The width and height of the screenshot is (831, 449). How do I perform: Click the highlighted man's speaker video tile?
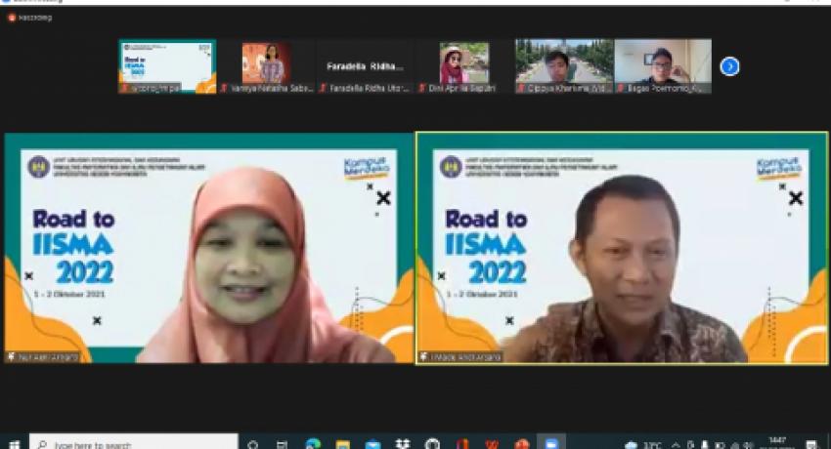click(x=622, y=248)
